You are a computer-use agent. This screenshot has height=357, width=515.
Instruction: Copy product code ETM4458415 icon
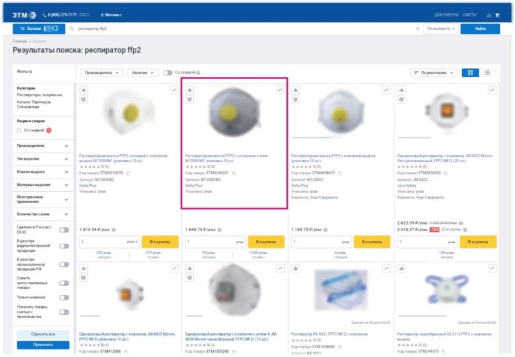coord(340,173)
